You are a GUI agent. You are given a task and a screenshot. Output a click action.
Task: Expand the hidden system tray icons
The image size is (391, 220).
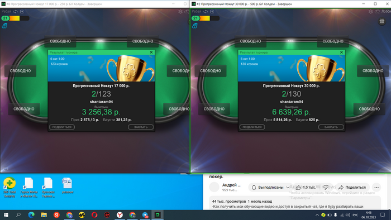(317, 215)
